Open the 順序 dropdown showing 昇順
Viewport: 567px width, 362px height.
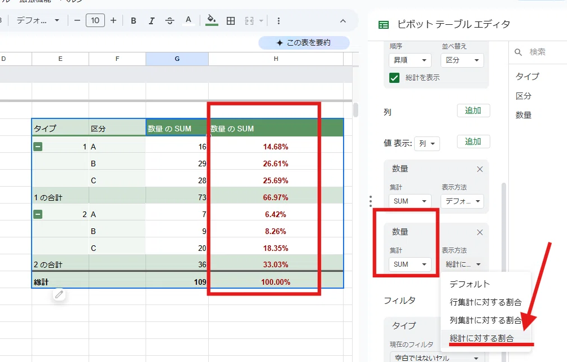pyautogui.click(x=410, y=60)
